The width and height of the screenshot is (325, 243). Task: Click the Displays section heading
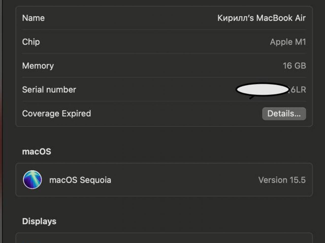(39, 221)
